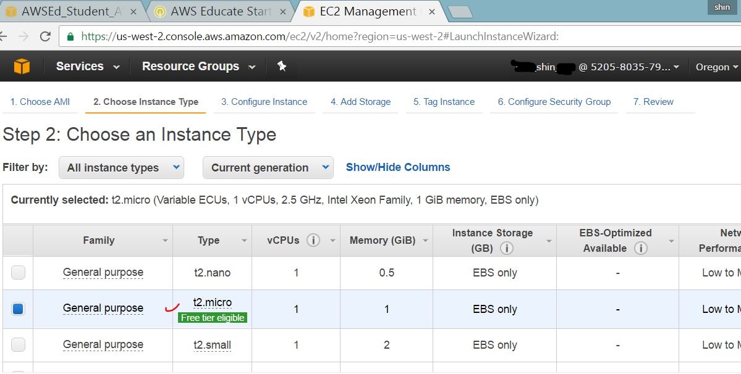Screen dimensions: 741x374
Task: Open the Current generation filter dropdown
Action: tap(268, 167)
